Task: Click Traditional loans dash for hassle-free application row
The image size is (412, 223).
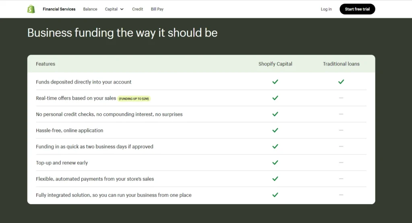Action: point(341,130)
